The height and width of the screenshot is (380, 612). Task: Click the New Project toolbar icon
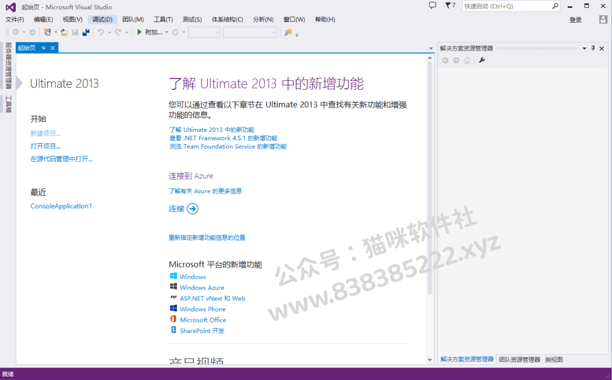tap(48, 32)
